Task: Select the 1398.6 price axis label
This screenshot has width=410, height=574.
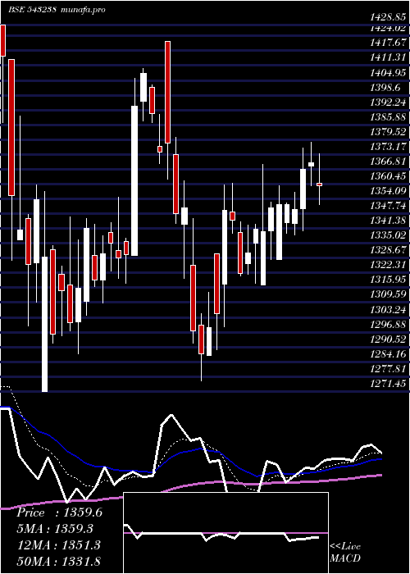Action: [x=385, y=88]
